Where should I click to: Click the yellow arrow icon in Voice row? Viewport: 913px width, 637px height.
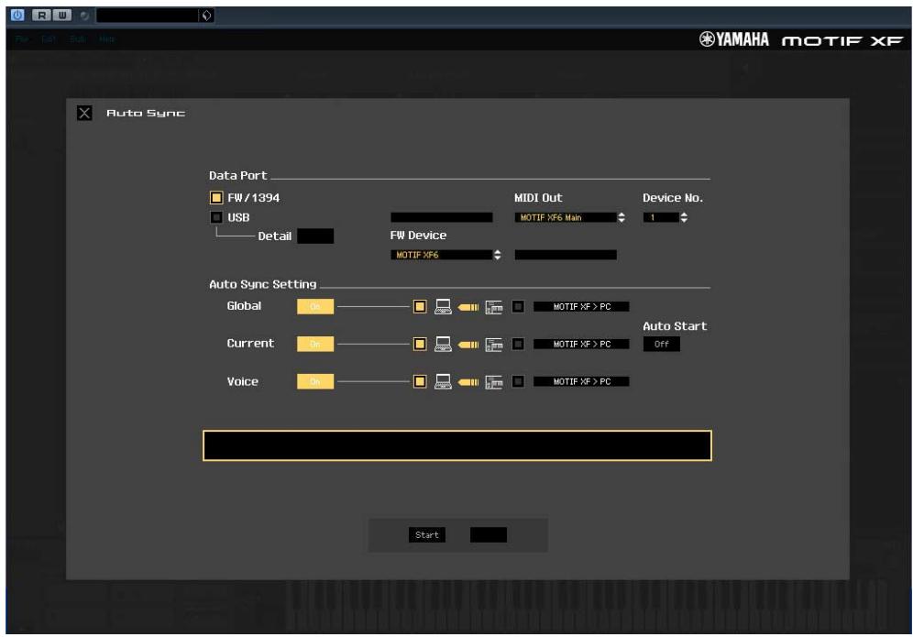point(468,382)
